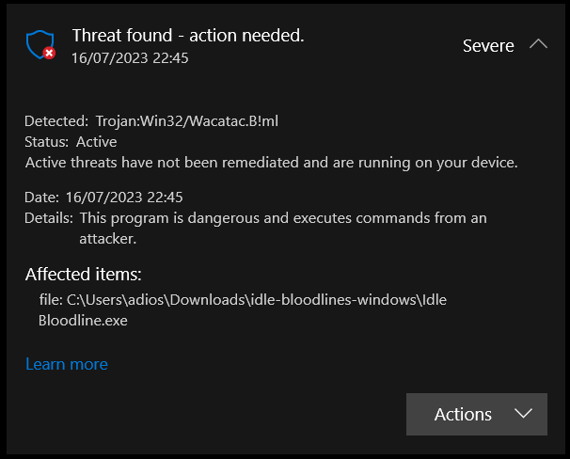Screen dimensions: 570x459
Task: Click the red X badge on shield
Action: click(x=49, y=53)
